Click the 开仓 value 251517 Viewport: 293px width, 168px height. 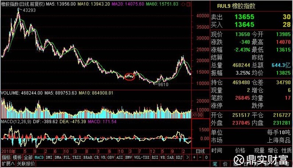241,115
